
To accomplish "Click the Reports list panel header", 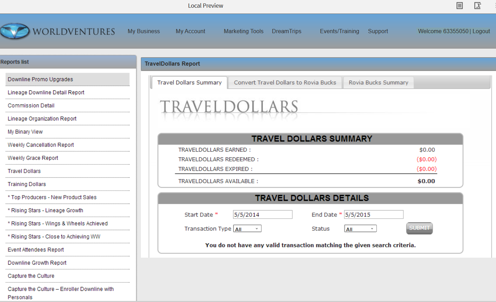I will (x=68, y=62).
